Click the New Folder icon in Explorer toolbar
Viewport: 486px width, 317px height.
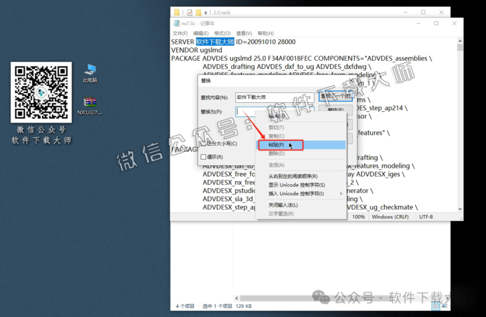tap(198, 12)
